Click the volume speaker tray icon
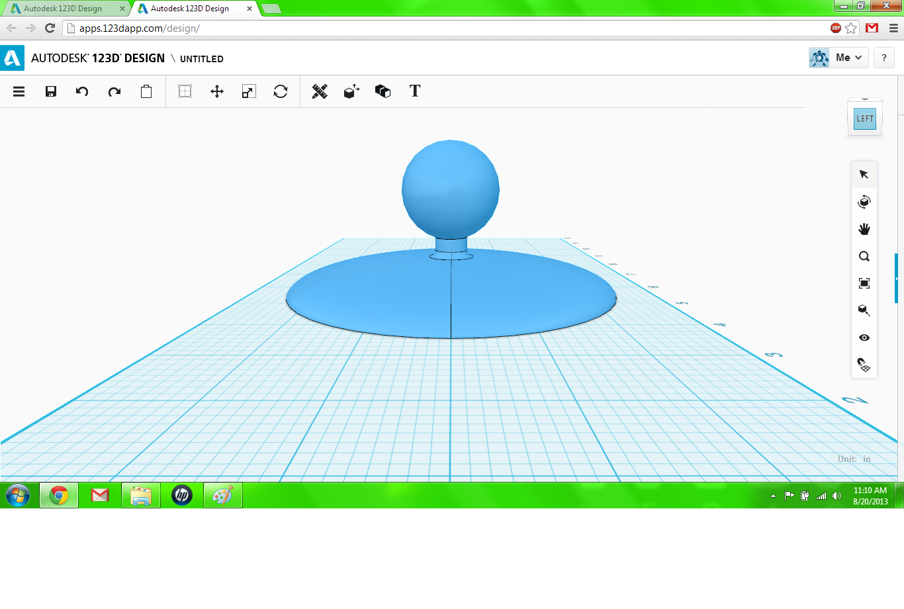Screen dimensions: 904x609 pyautogui.click(x=837, y=496)
